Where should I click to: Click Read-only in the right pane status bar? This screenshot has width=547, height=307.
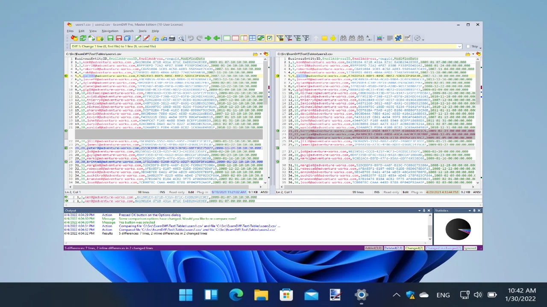(391, 192)
